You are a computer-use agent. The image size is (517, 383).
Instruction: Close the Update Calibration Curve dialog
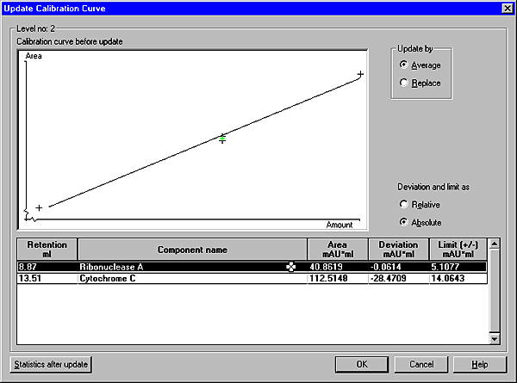coord(508,9)
